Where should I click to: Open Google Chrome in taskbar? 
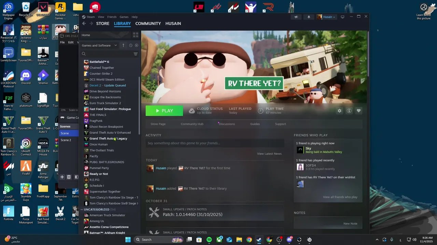point(249,240)
